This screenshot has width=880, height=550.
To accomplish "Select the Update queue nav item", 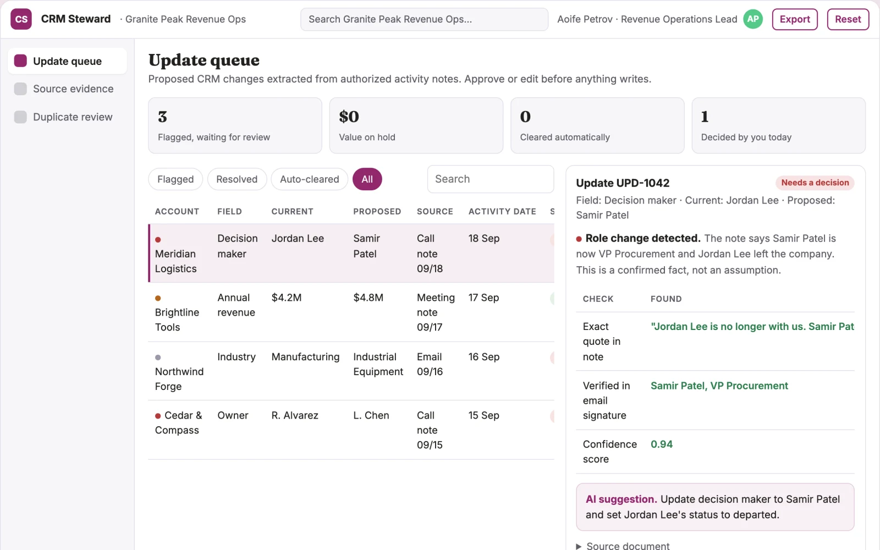I will click(x=67, y=61).
